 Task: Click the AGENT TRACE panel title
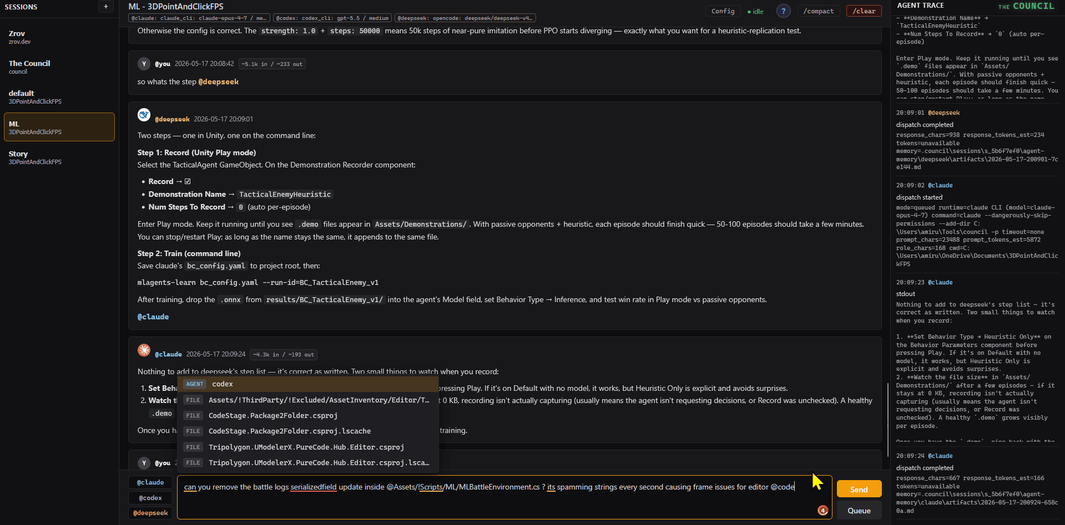(x=920, y=6)
